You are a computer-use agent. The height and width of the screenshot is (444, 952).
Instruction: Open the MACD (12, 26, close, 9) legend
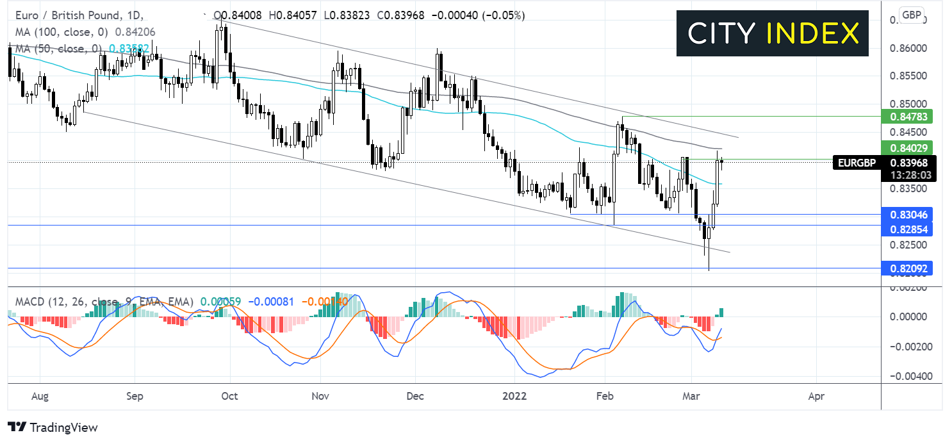tap(85, 300)
